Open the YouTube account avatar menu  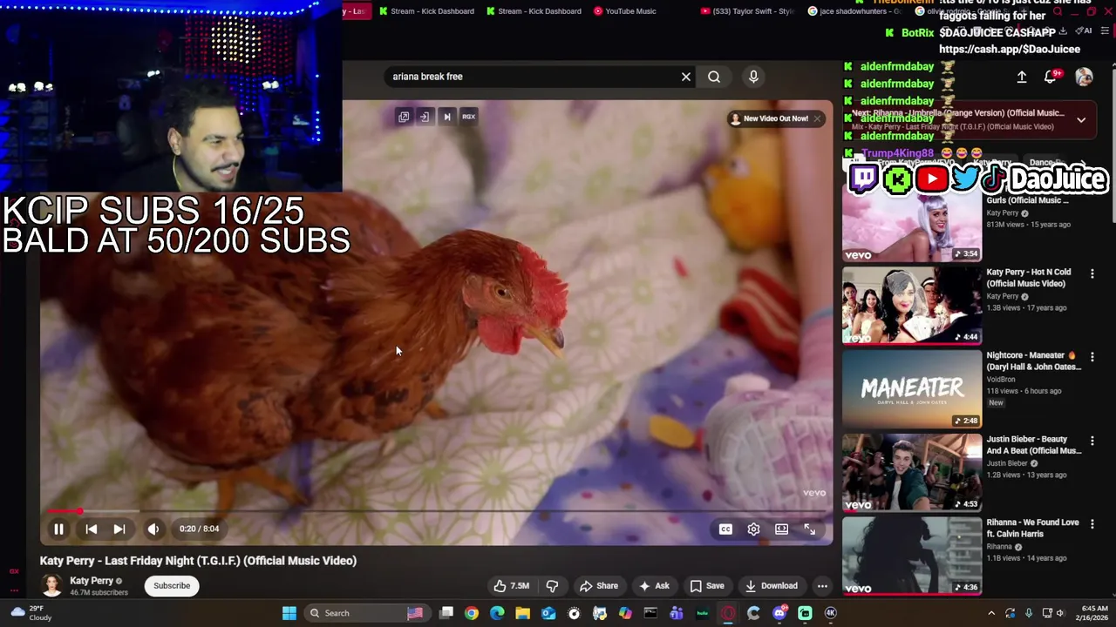pos(1084,77)
